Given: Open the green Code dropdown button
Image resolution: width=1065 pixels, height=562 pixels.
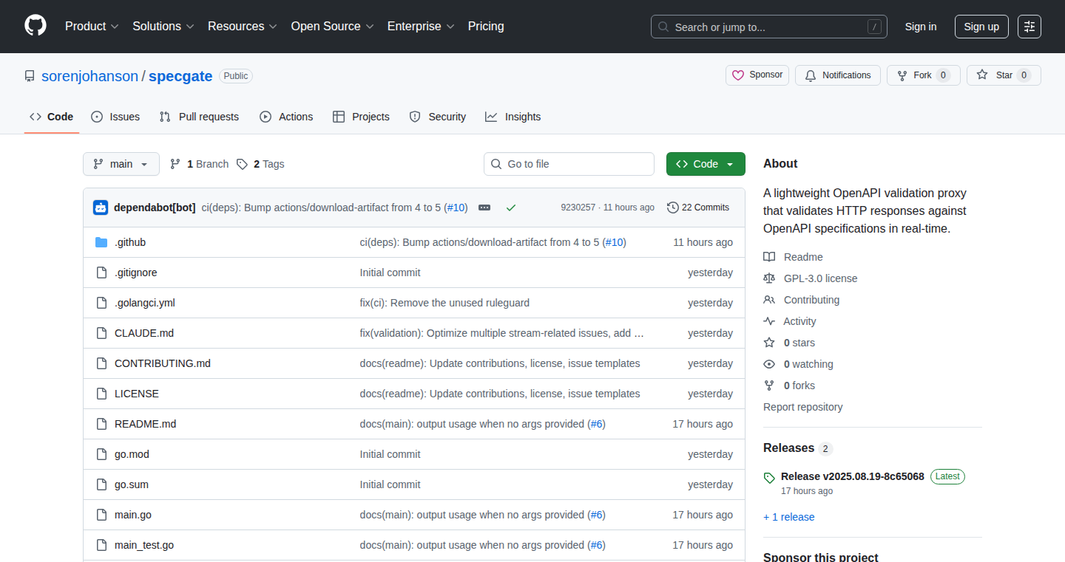Looking at the screenshot, I should [706, 164].
